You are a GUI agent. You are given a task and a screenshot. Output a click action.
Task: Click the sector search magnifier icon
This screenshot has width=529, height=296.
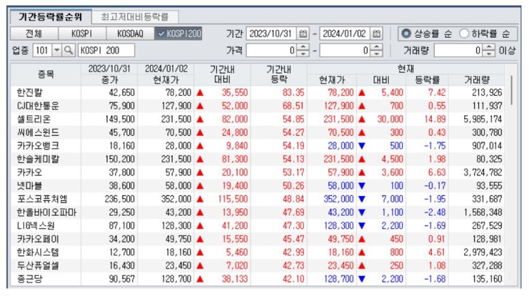68,51
